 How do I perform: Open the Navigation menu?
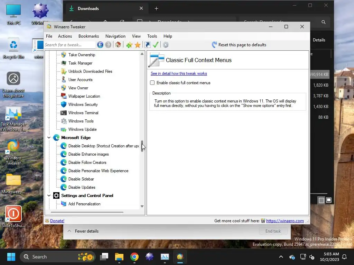(x=115, y=36)
